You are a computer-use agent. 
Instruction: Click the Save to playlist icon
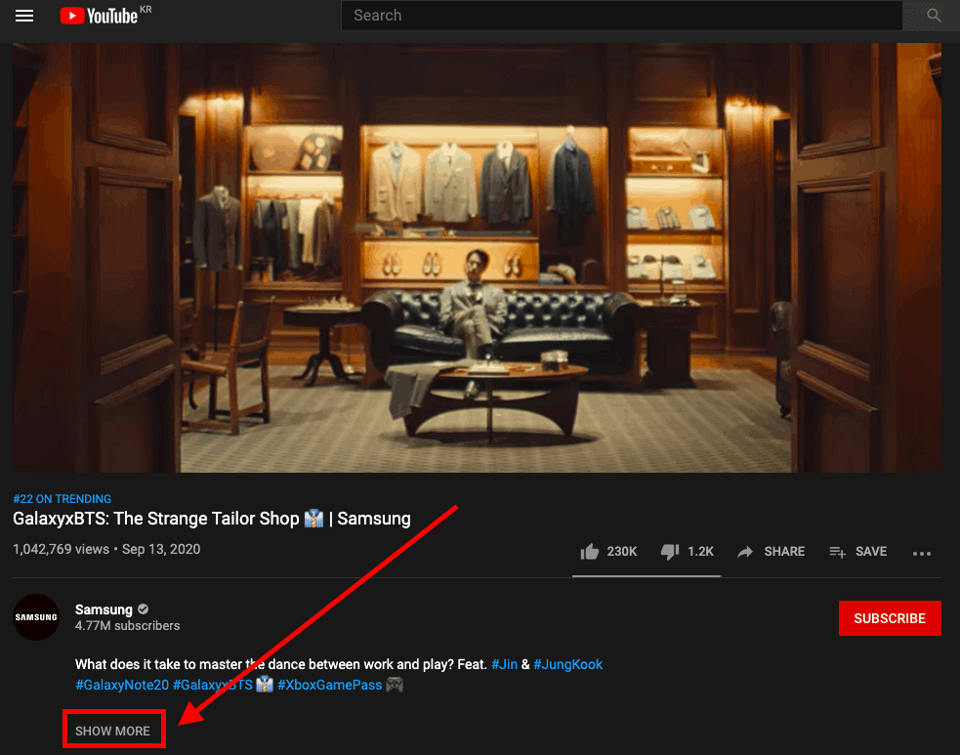[837, 551]
